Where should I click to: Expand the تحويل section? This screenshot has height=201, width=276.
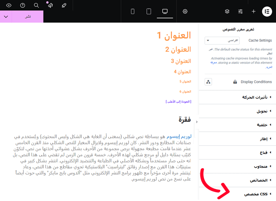pyautogui.click(x=237, y=111)
